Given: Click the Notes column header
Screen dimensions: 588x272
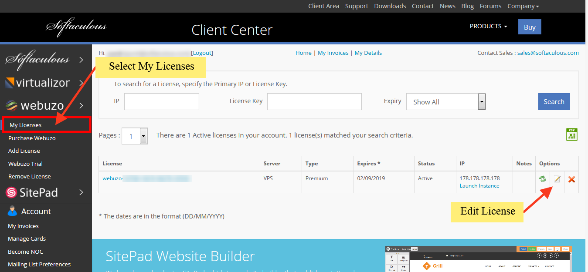Looking at the screenshot, I should (524, 164).
